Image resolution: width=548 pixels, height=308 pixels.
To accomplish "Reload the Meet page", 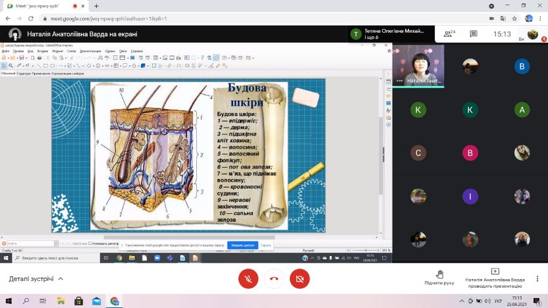I will point(30,18).
